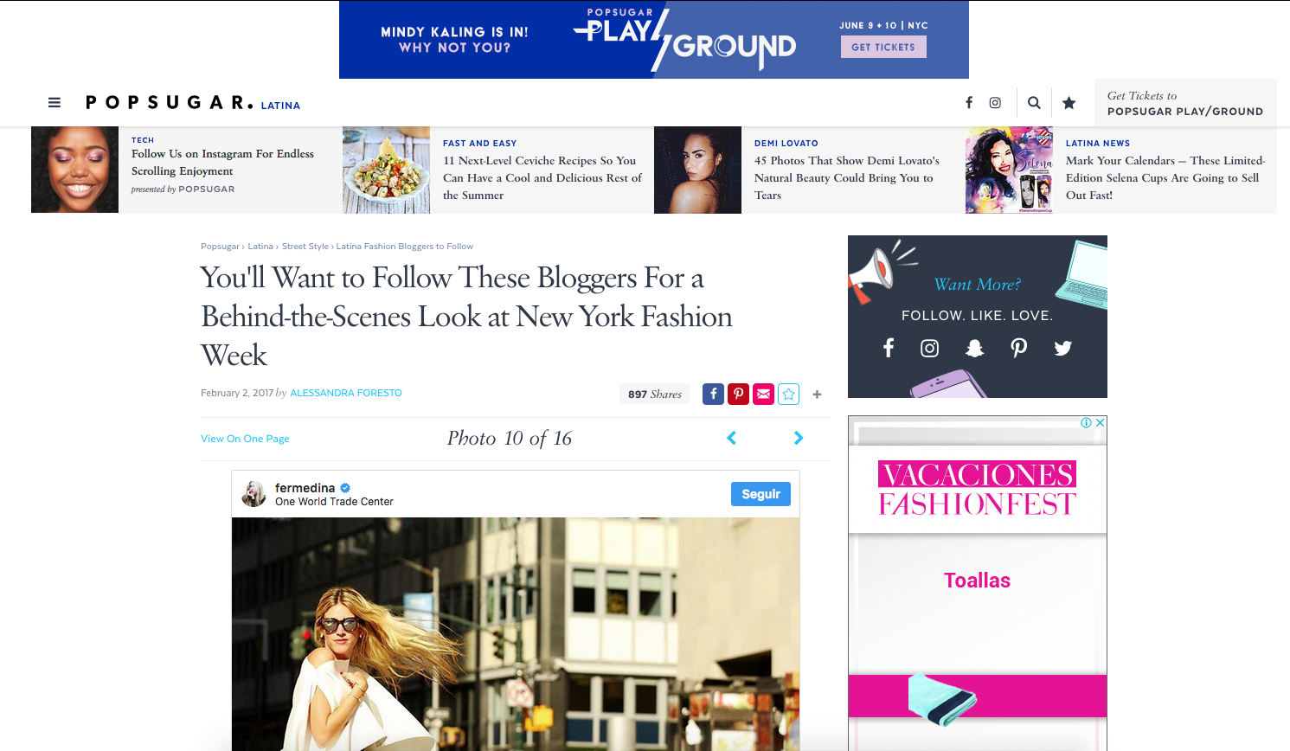Click View On One Page link
Image resolution: width=1290 pixels, height=751 pixels.
click(x=245, y=439)
